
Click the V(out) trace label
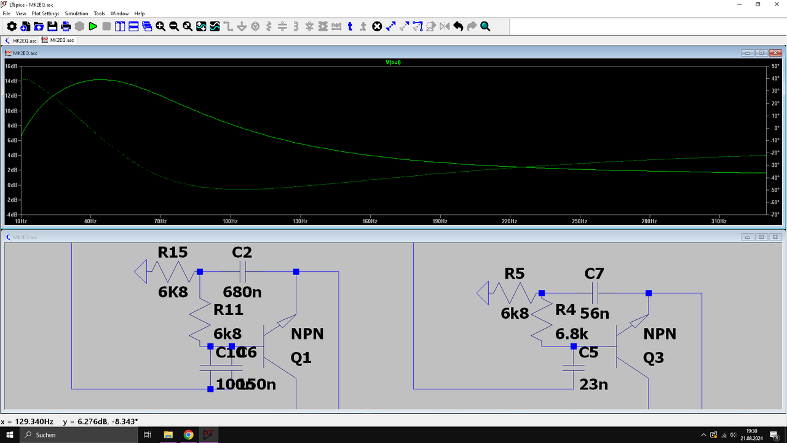(x=393, y=62)
